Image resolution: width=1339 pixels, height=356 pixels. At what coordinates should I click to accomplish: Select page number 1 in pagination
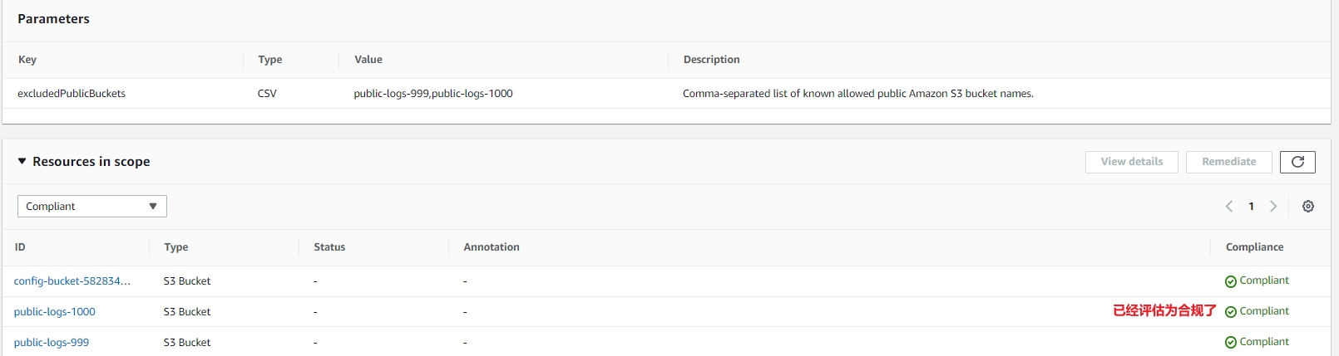tap(1251, 207)
